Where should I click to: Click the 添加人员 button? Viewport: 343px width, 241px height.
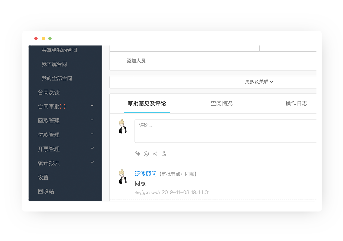click(136, 61)
